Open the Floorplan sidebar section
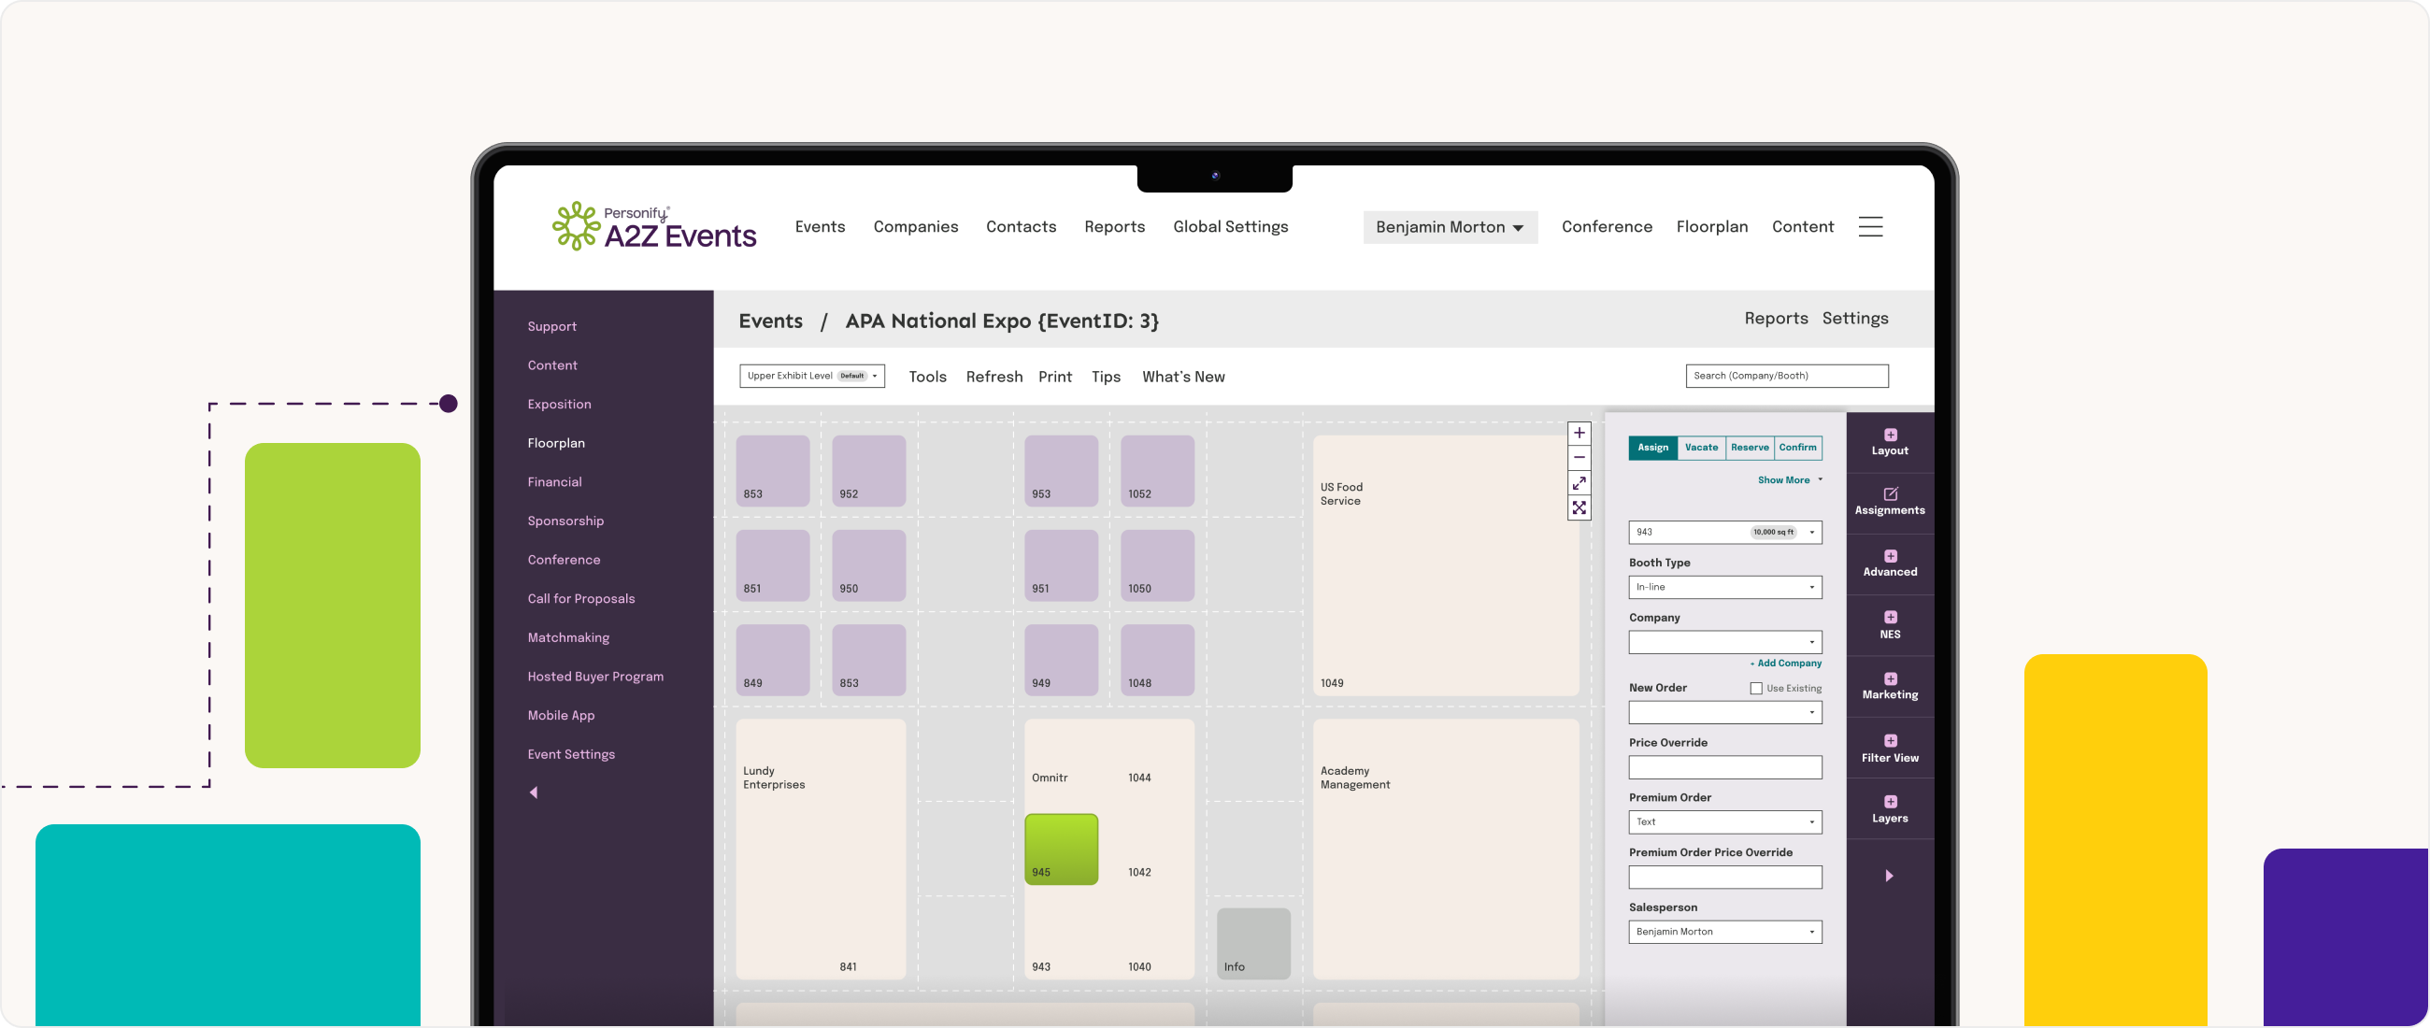2430x1028 pixels. point(555,442)
